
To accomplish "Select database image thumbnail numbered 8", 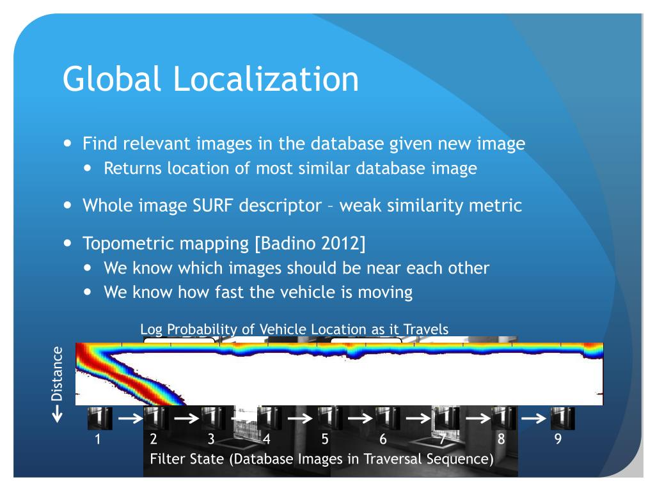I will pyautogui.click(x=503, y=418).
